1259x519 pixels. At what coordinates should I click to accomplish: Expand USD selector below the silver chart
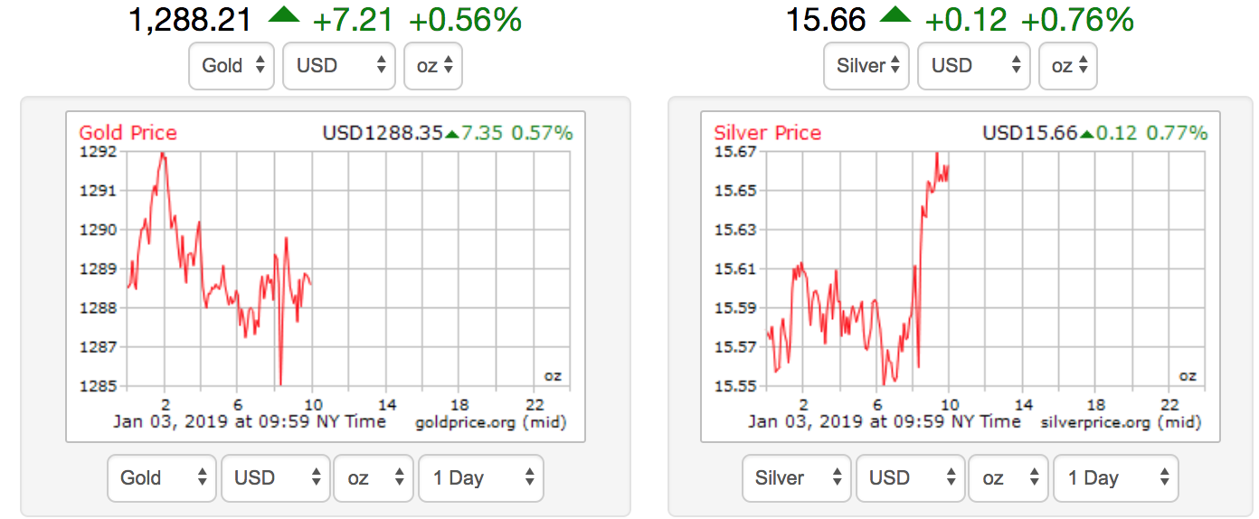(910, 478)
